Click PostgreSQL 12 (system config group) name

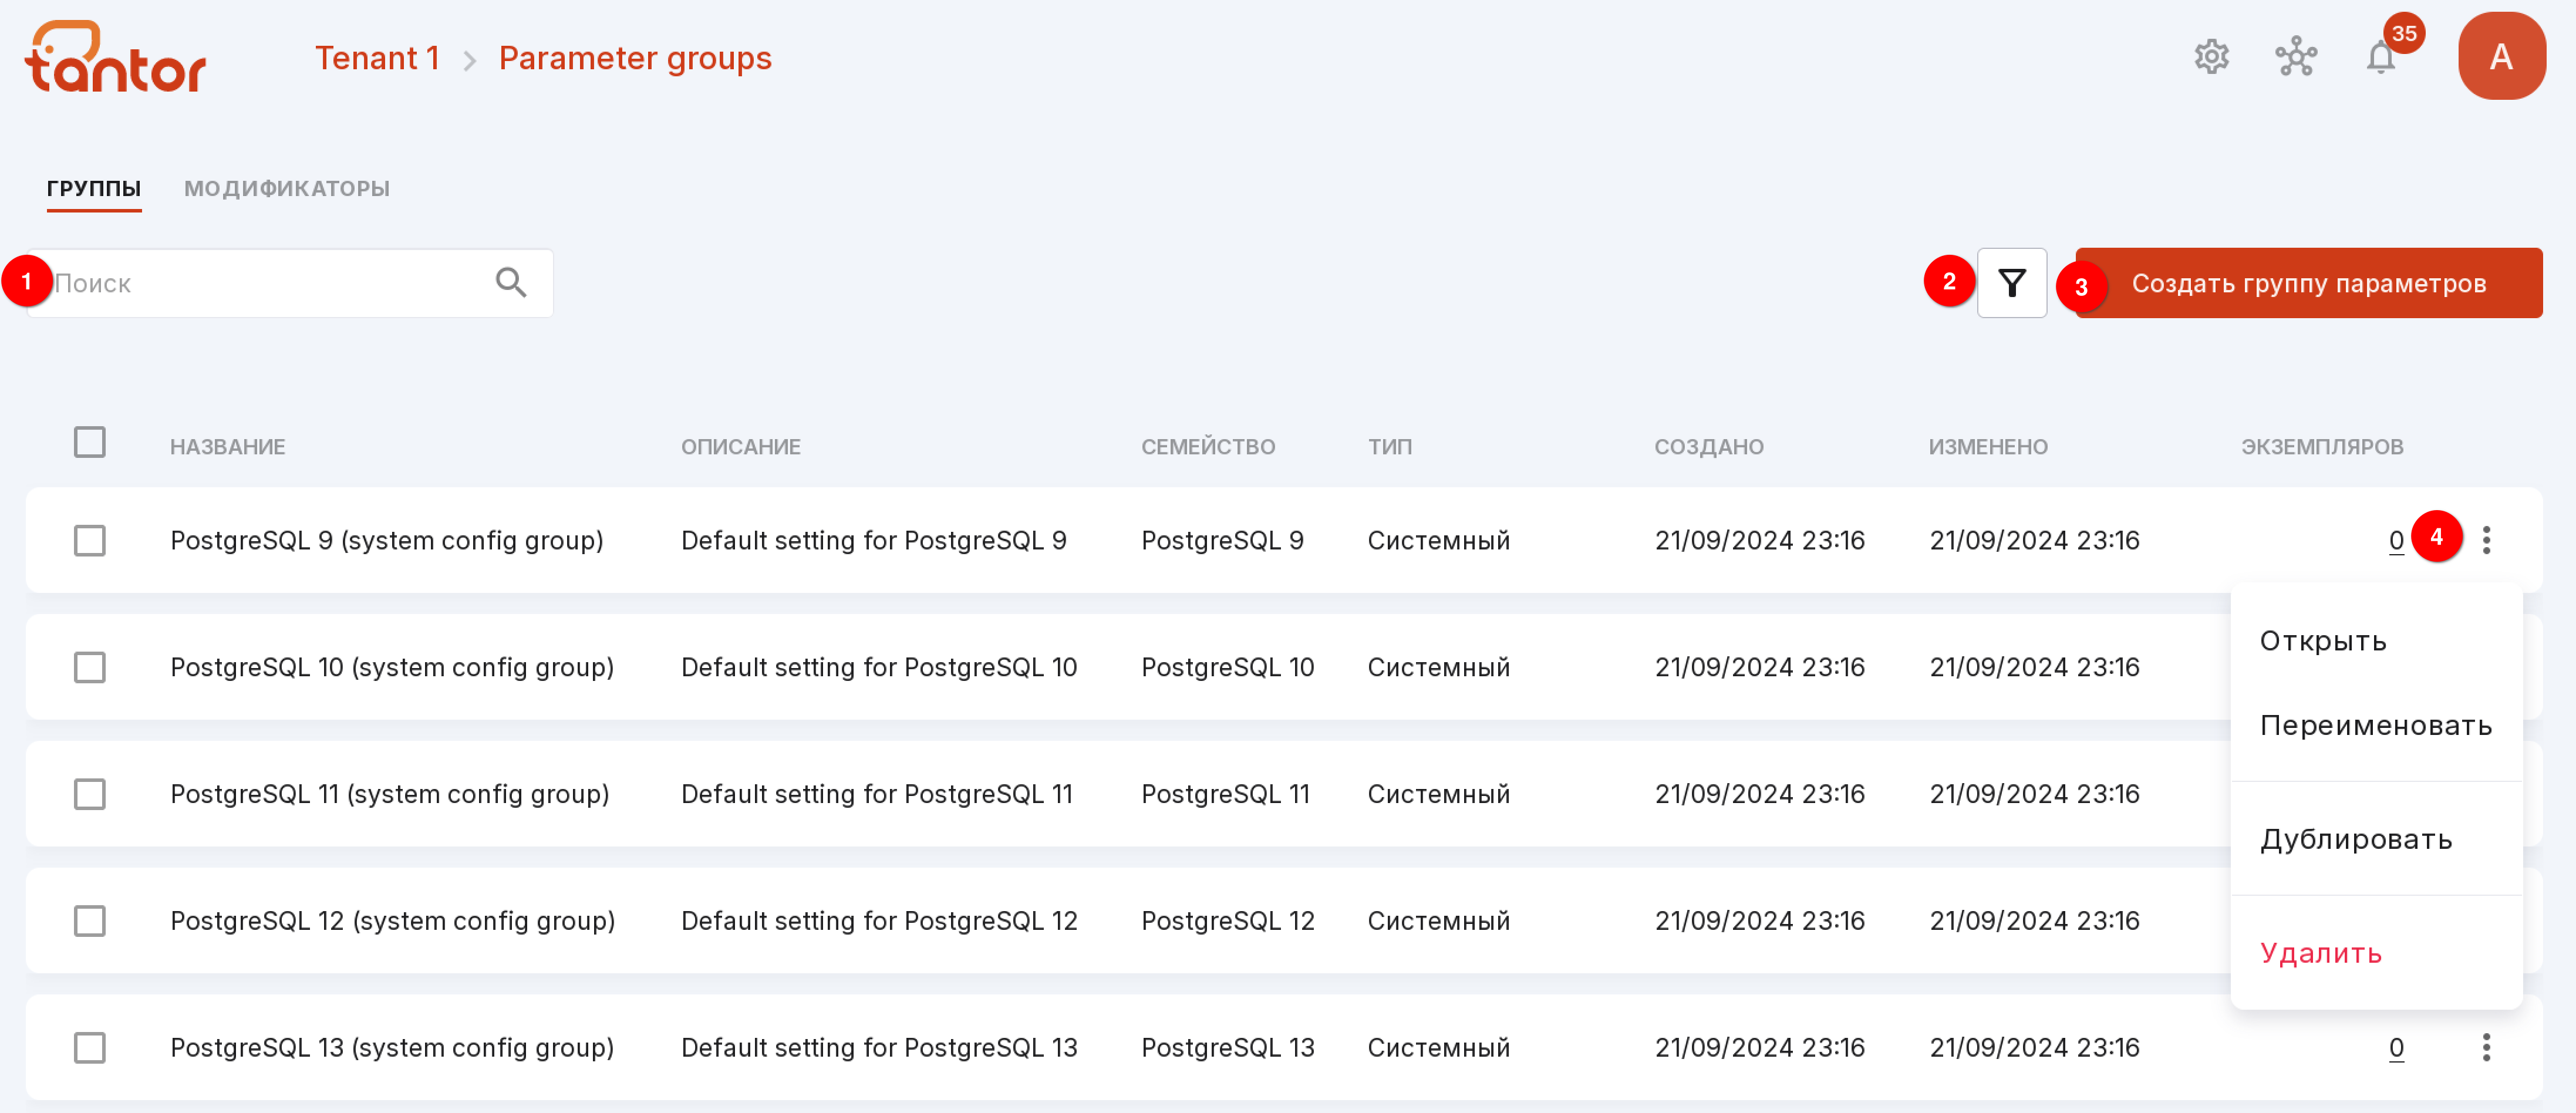[392, 920]
